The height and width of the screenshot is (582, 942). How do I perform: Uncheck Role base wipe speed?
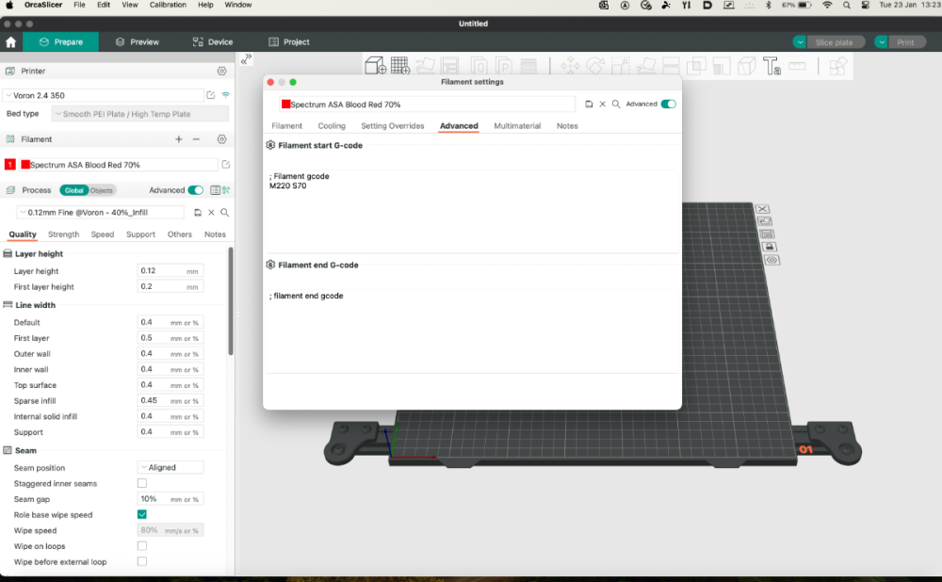click(x=142, y=514)
